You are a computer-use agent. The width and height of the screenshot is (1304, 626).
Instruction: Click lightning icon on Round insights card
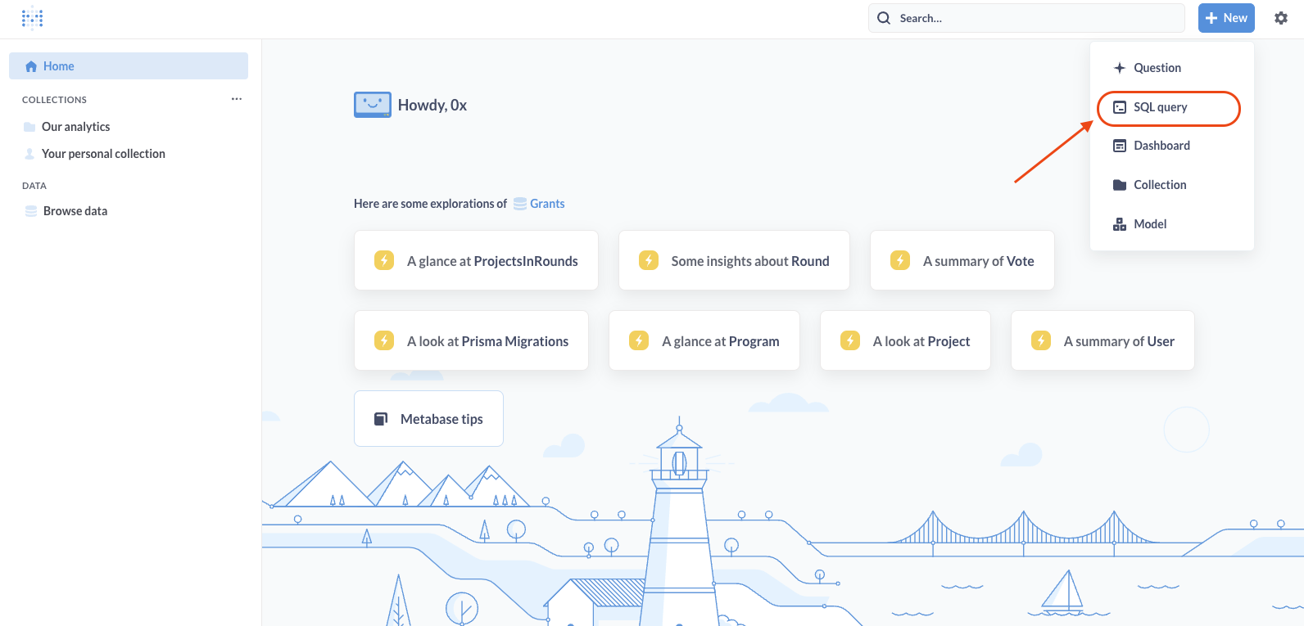point(649,260)
